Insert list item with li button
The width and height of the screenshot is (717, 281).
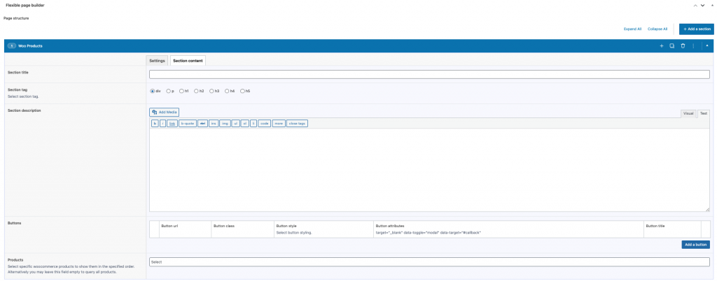click(253, 123)
